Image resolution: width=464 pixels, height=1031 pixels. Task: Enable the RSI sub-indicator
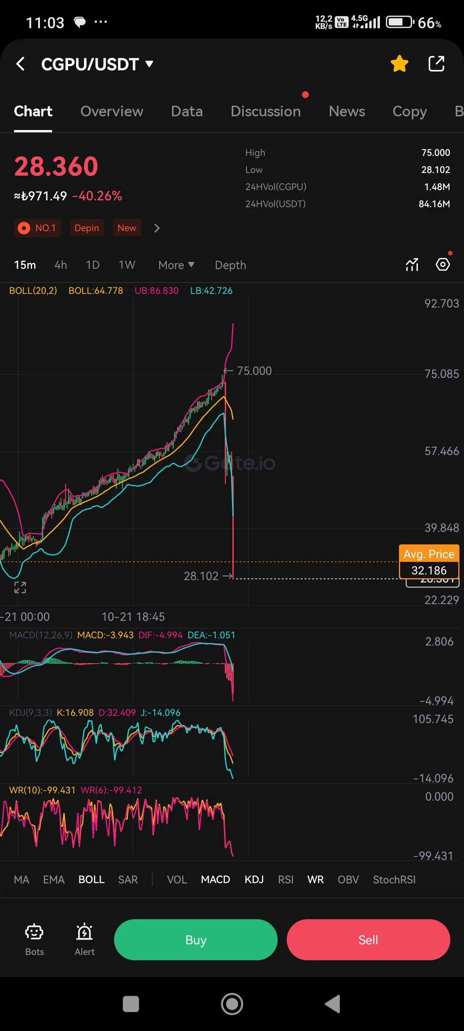point(286,879)
